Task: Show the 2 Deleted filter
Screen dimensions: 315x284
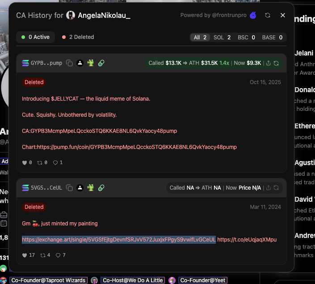Action: (78, 37)
